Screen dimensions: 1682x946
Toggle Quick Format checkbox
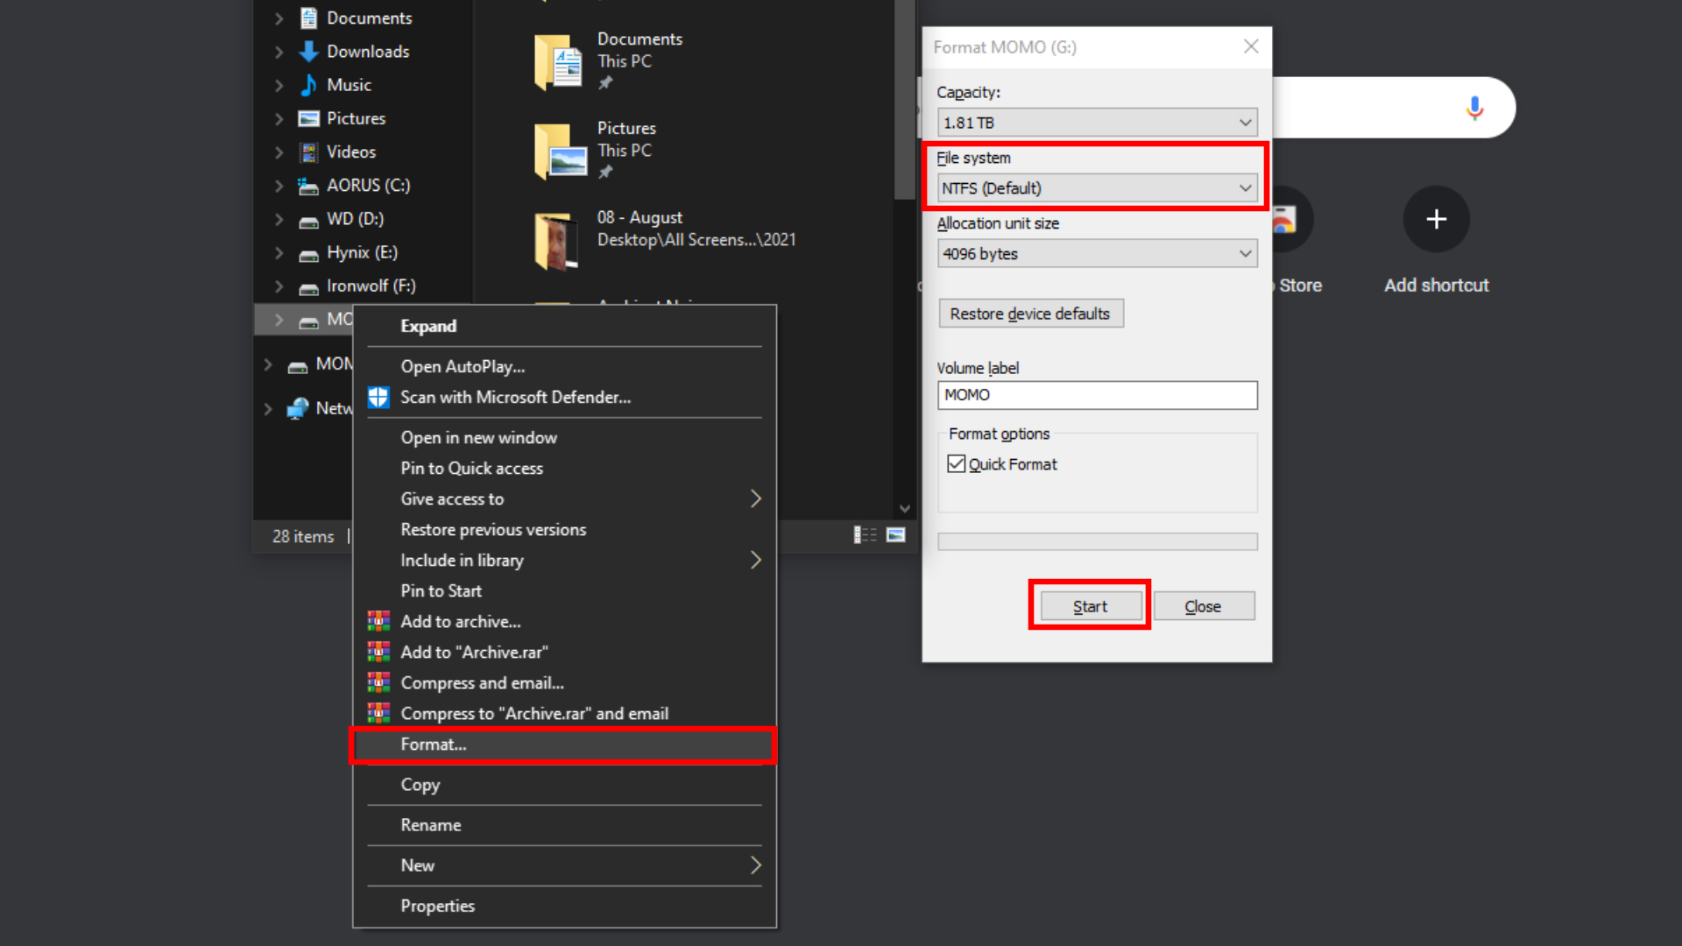click(x=957, y=463)
